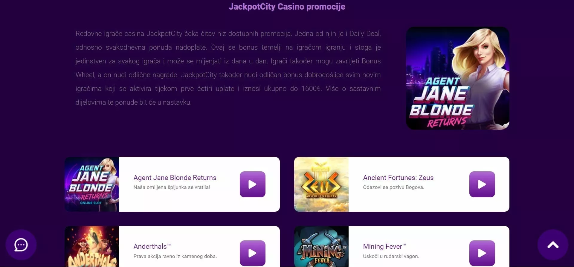This screenshot has width=574, height=267.
Task: Click the Zeus Ancient Fortunes thumbnail
Action: [x=321, y=184]
